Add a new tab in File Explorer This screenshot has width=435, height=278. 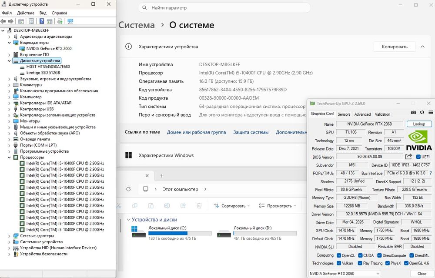pos(162,176)
